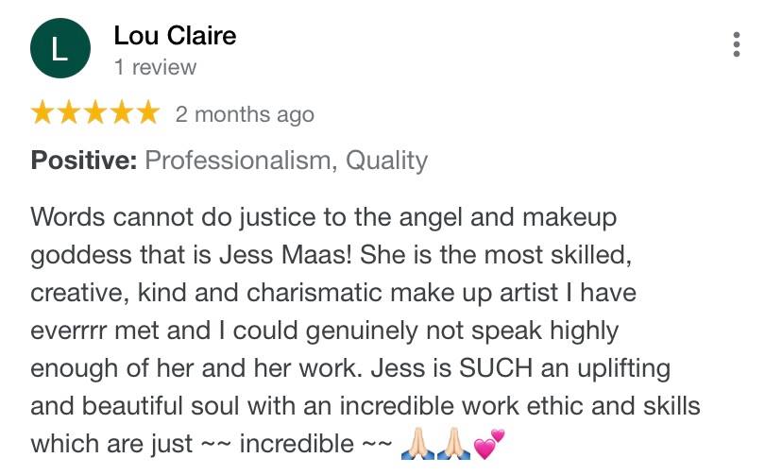Click the bold "Positive:" label
The height and width of the screenshot is (475, 782).
(x=84, y=161)
